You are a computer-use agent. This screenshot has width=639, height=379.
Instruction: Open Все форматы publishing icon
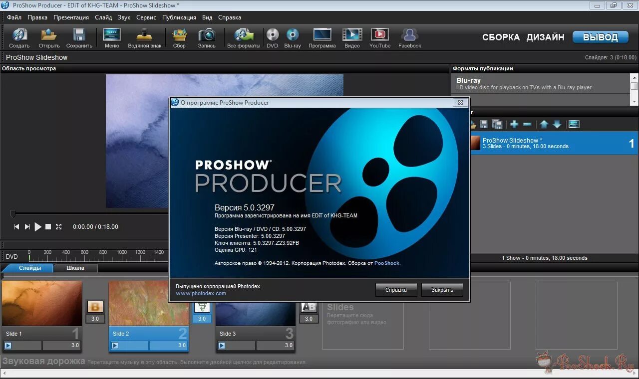[244, 35]
